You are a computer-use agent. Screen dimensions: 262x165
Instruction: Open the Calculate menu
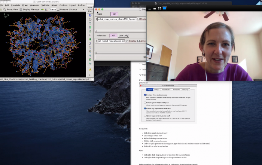click(x=16, y=5)
